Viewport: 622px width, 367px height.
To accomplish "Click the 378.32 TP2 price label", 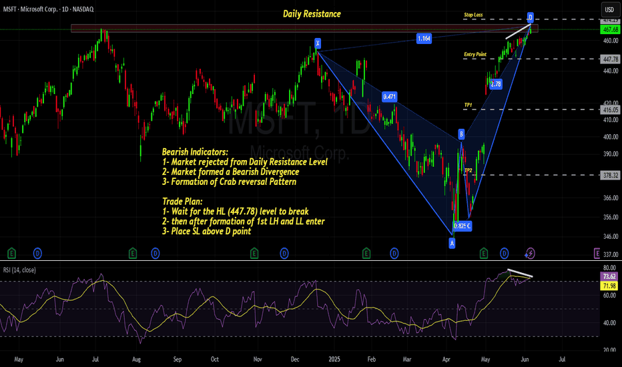I will (610, 175).
